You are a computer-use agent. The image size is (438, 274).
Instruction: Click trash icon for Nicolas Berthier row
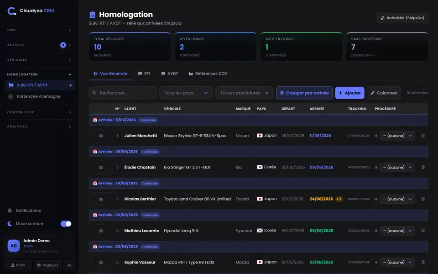point(423,199)
